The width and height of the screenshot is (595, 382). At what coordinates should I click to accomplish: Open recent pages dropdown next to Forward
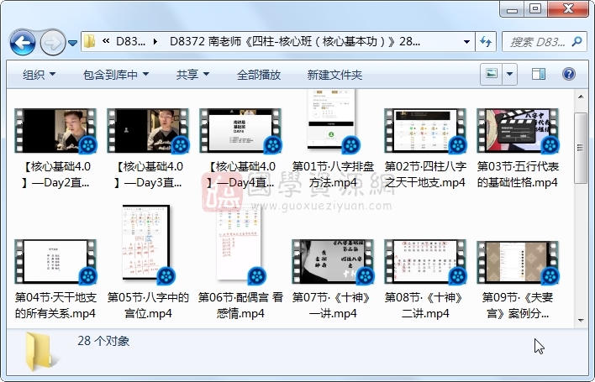[73, 42]
